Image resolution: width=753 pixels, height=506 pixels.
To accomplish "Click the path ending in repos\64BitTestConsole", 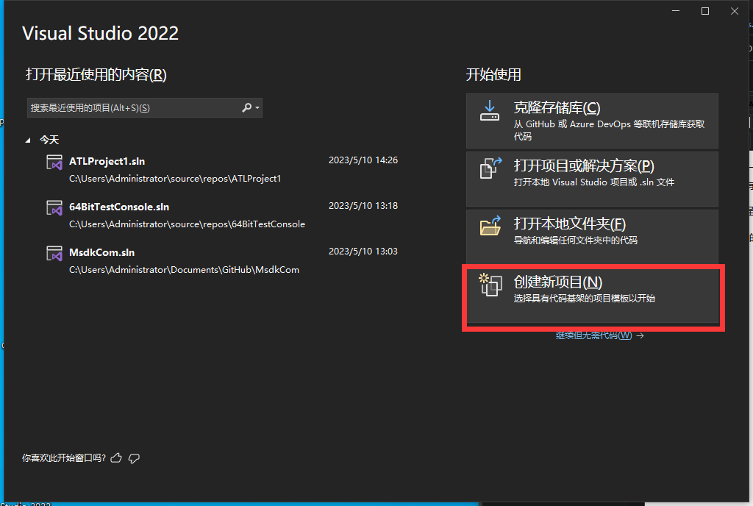I will (187, 224).
